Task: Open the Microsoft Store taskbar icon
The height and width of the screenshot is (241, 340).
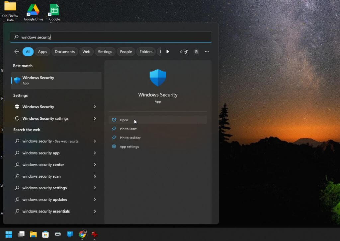Action: coord(45,234)
